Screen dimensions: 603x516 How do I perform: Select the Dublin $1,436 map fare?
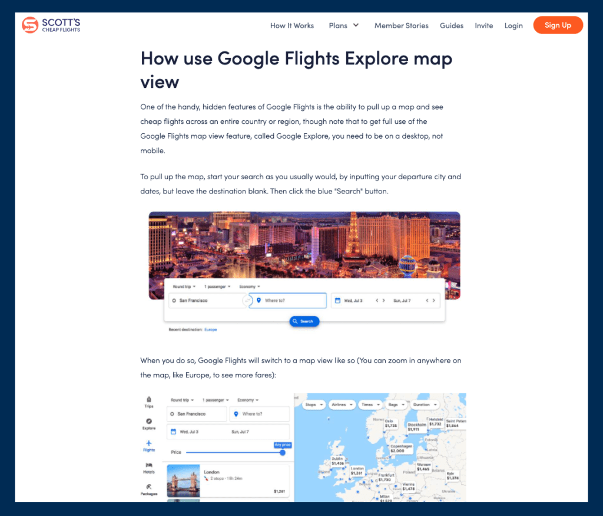(337, 461)
